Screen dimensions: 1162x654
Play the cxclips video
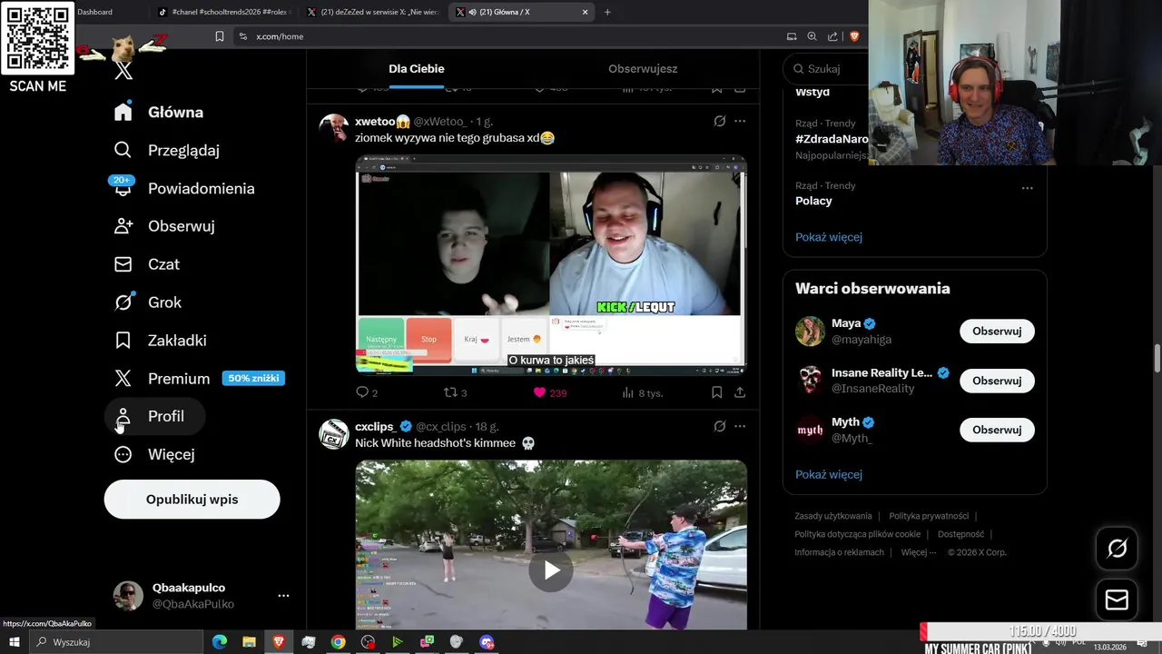(551, 570)
